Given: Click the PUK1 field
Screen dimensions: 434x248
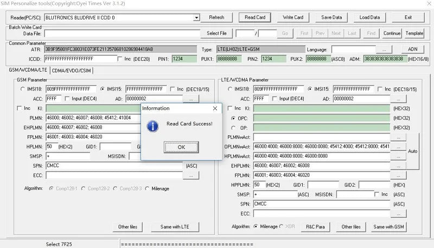Looking at the screenshot, I should (229, 59).
